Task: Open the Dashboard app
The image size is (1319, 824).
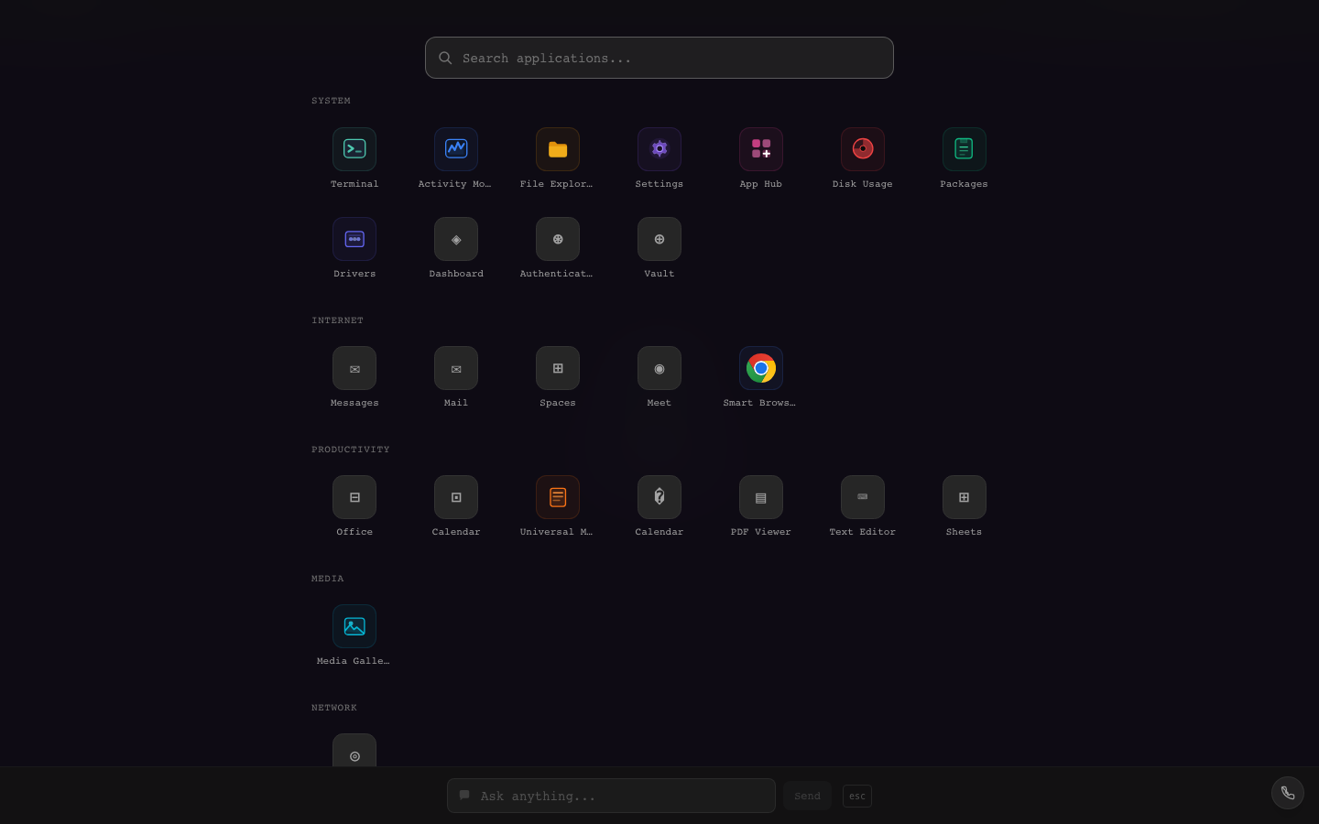Action: click(x=456, y=239)
